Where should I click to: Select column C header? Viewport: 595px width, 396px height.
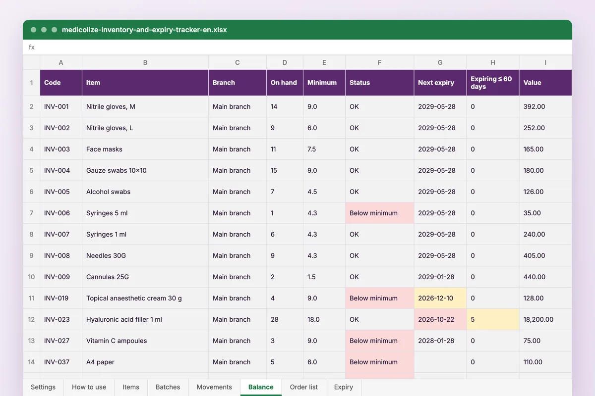coord(238,62)
